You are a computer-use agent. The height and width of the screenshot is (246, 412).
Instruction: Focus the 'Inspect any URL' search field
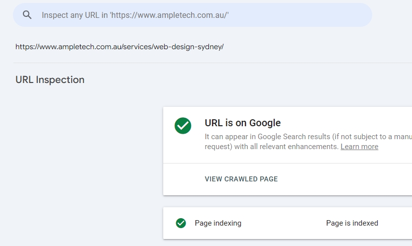(199, 15)
